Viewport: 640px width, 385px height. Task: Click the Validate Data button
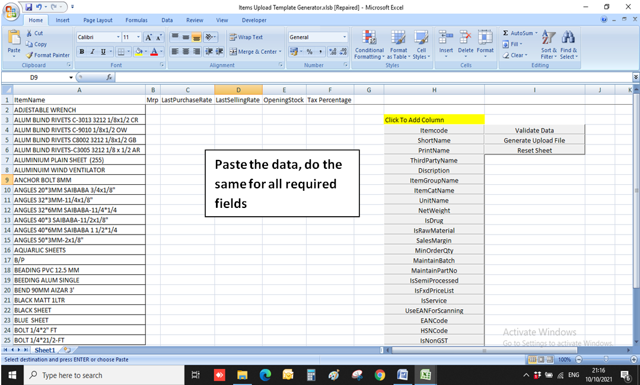tap(534, 130)
